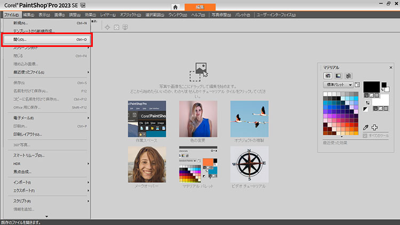The width and height of the screenshot is (400, 225).
Task: Click the icon next to the PaintShop Pro title
Action: click(x=83, y=5)
